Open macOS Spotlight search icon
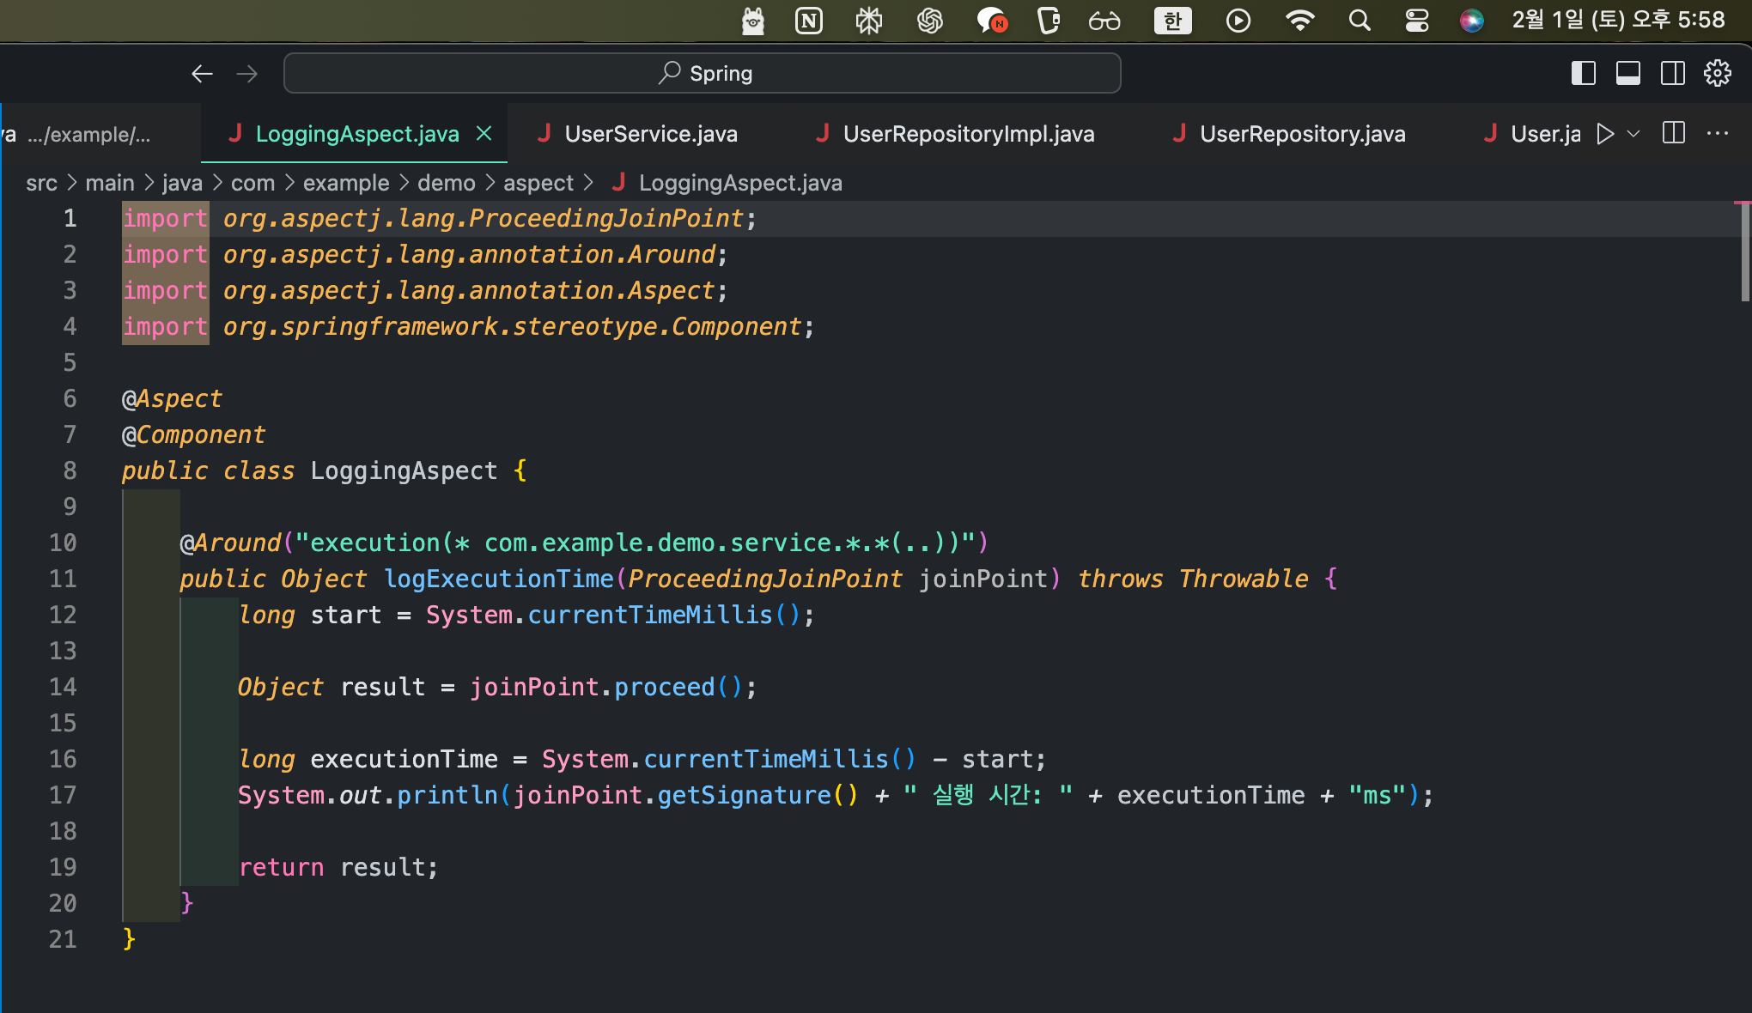Image resolution: width=1752 pixels, height=1013 pixels. point(1359,21)
